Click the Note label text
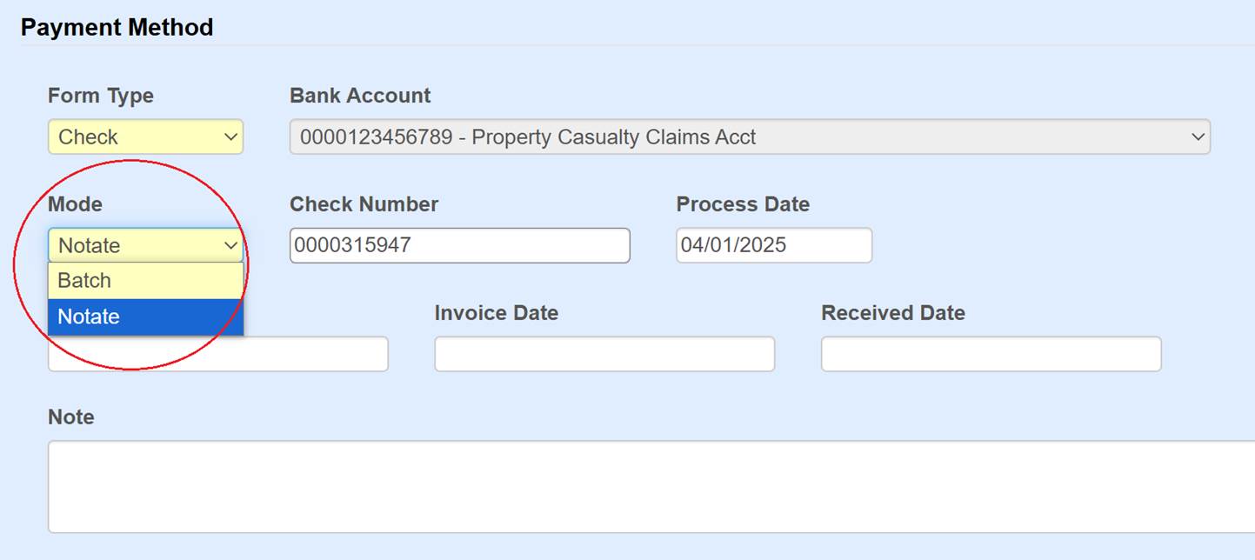 [71, 417]
